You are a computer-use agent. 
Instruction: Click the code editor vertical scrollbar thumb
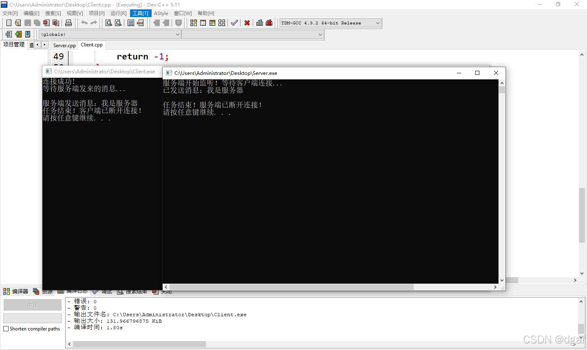coord(582,215)
